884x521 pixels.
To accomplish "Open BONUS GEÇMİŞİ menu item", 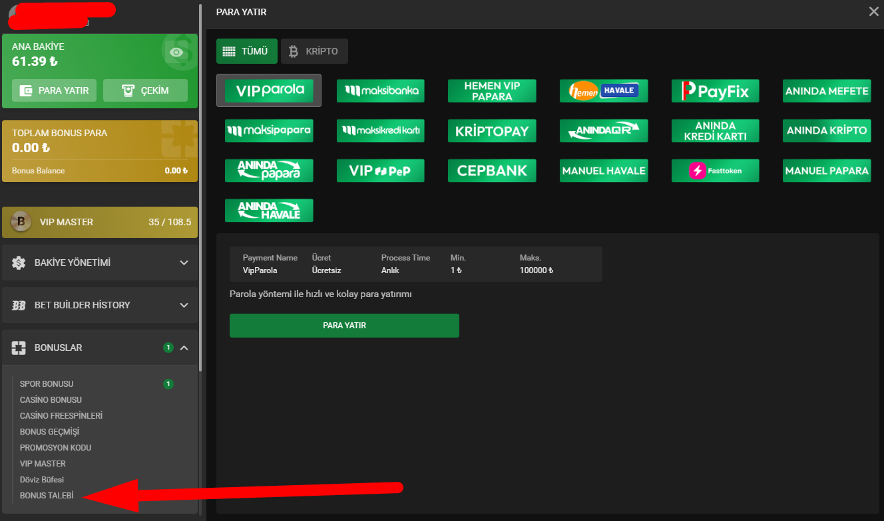I will [x=50, y=432].
